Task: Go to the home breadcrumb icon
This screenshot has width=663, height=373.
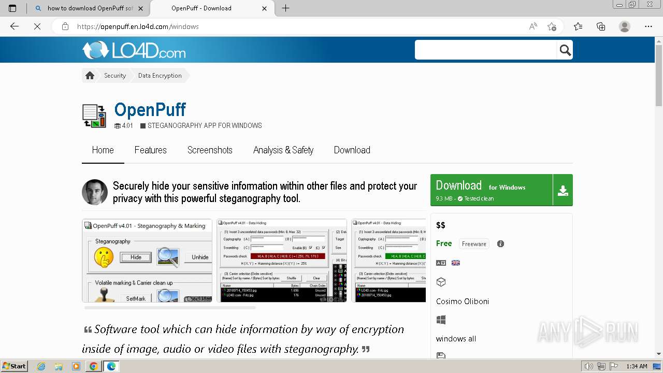Action: pos(90,76)
